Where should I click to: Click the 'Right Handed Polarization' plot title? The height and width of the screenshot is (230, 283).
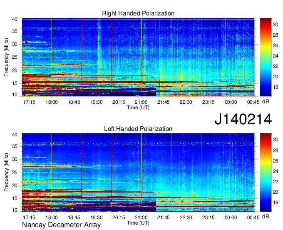(x=138, y=13)
